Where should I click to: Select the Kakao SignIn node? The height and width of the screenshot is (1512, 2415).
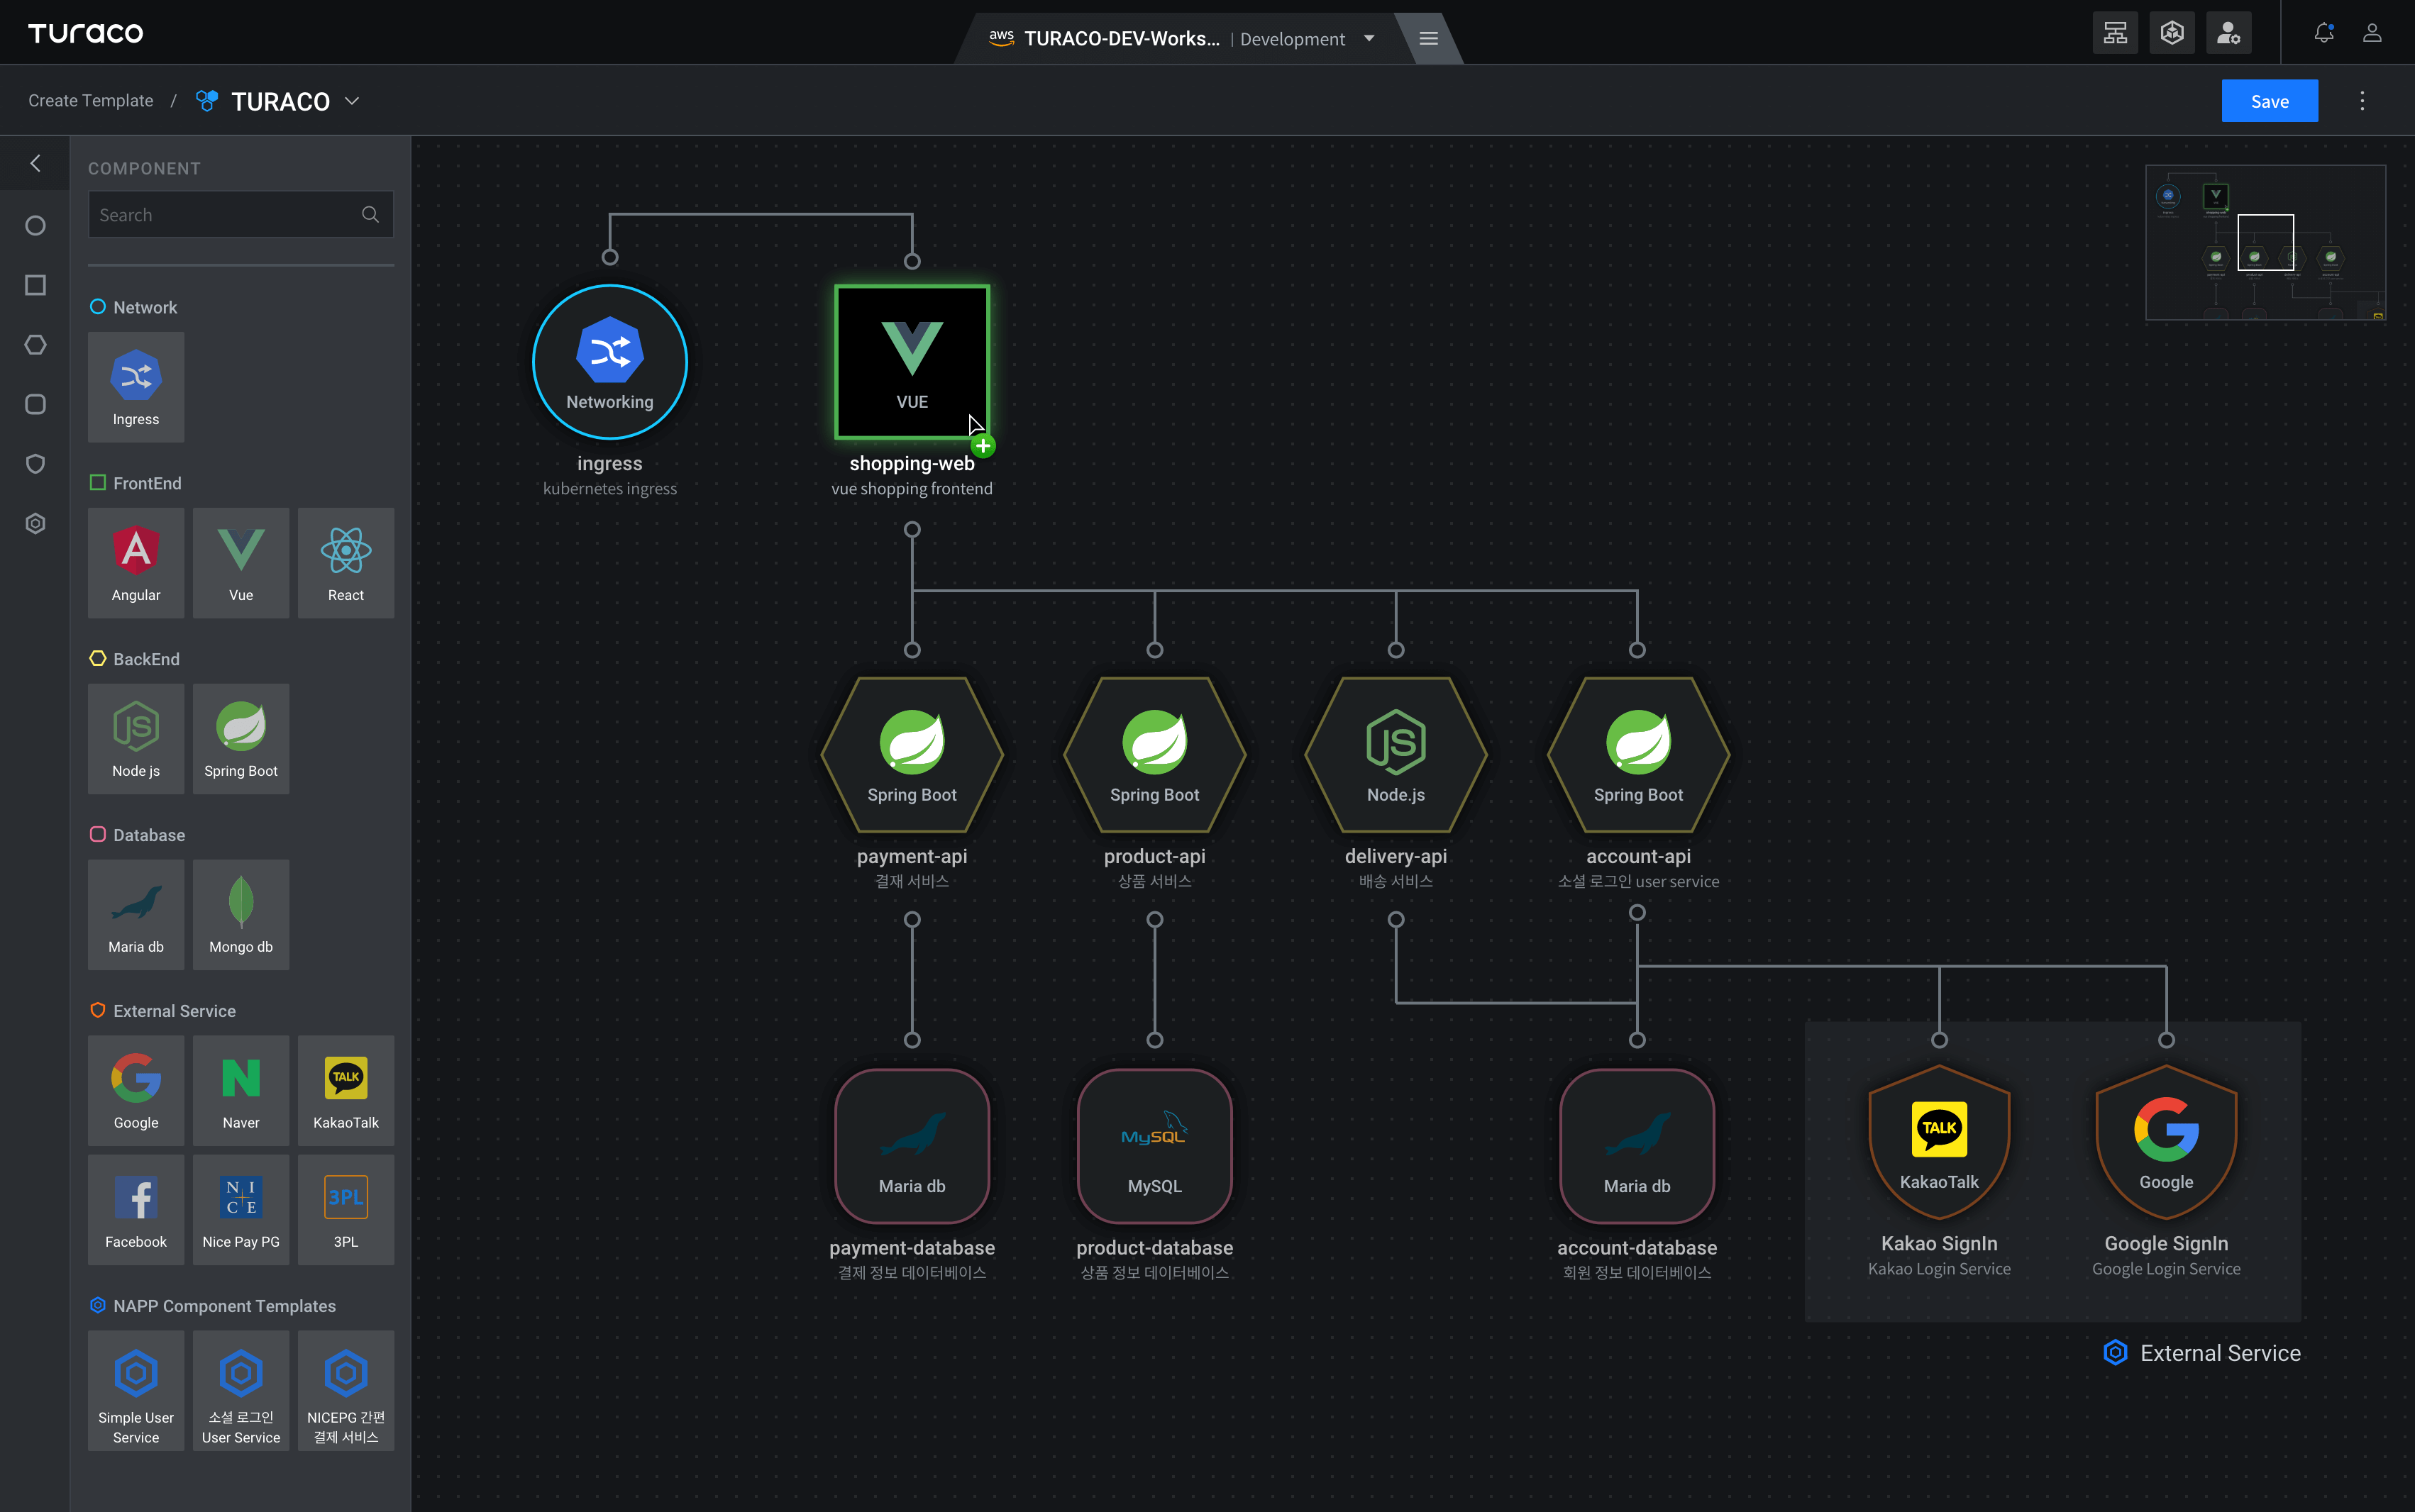(x=1939, y=1142)
